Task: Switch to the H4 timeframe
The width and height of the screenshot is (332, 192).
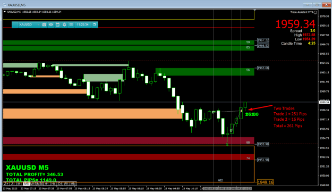Action: tap(53, 183)
